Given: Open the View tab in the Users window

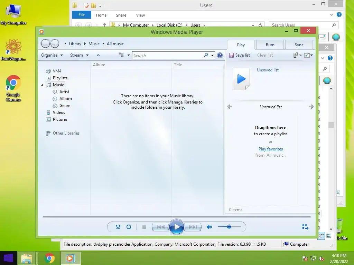Looking at the screenshot, I should pos(140,15).
